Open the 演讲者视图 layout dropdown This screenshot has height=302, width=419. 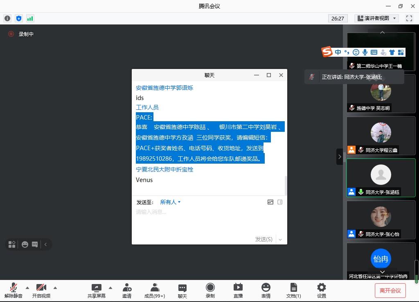(376, 18)
